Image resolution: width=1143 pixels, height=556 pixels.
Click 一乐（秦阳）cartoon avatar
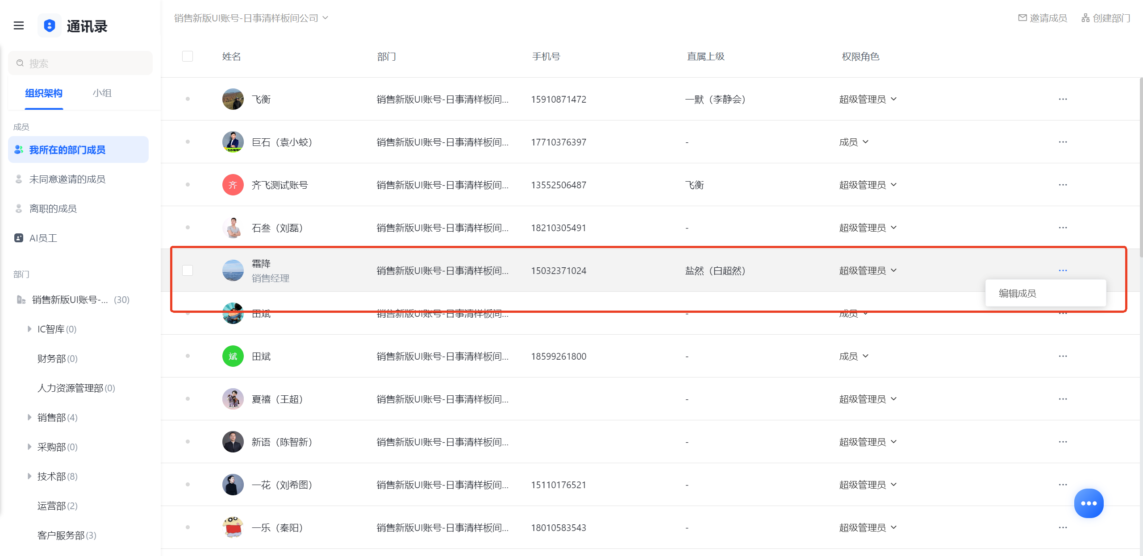233,527
